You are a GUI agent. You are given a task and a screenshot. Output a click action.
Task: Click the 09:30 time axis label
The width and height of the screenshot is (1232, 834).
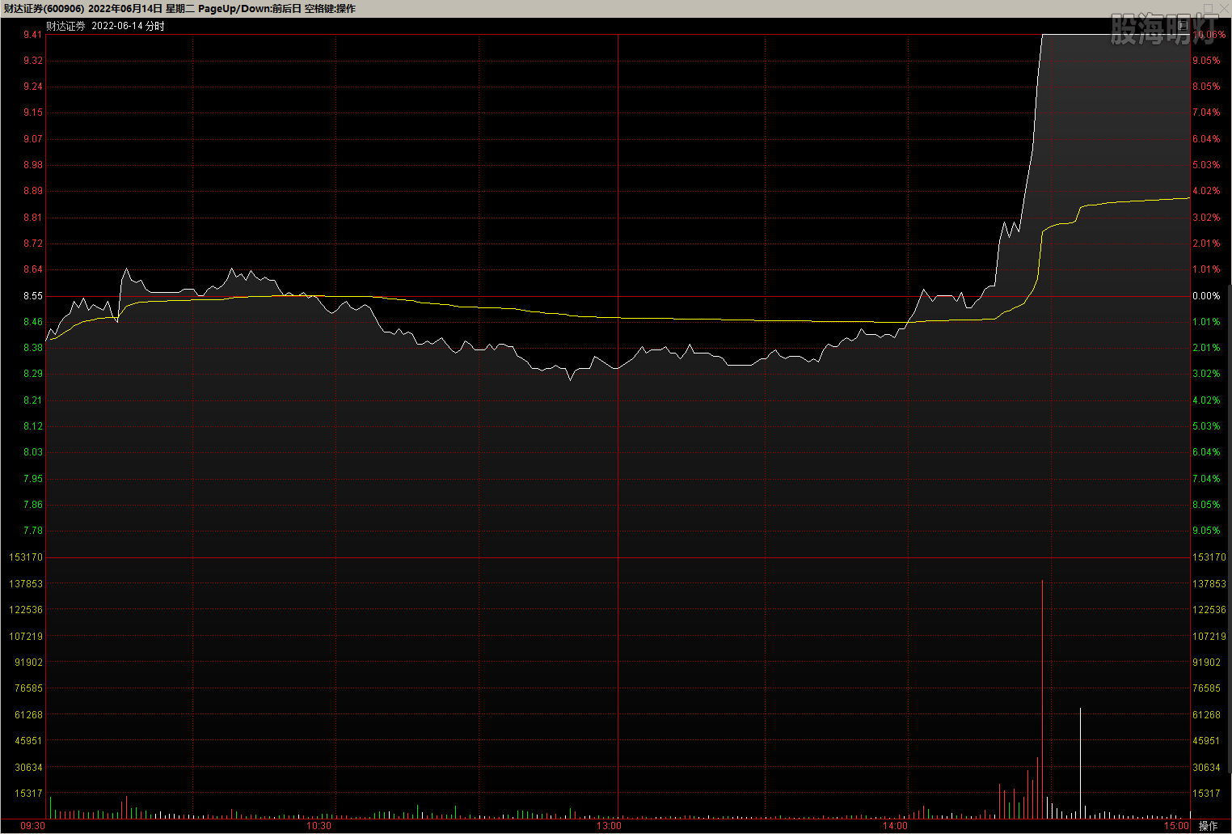coord(33,826)
